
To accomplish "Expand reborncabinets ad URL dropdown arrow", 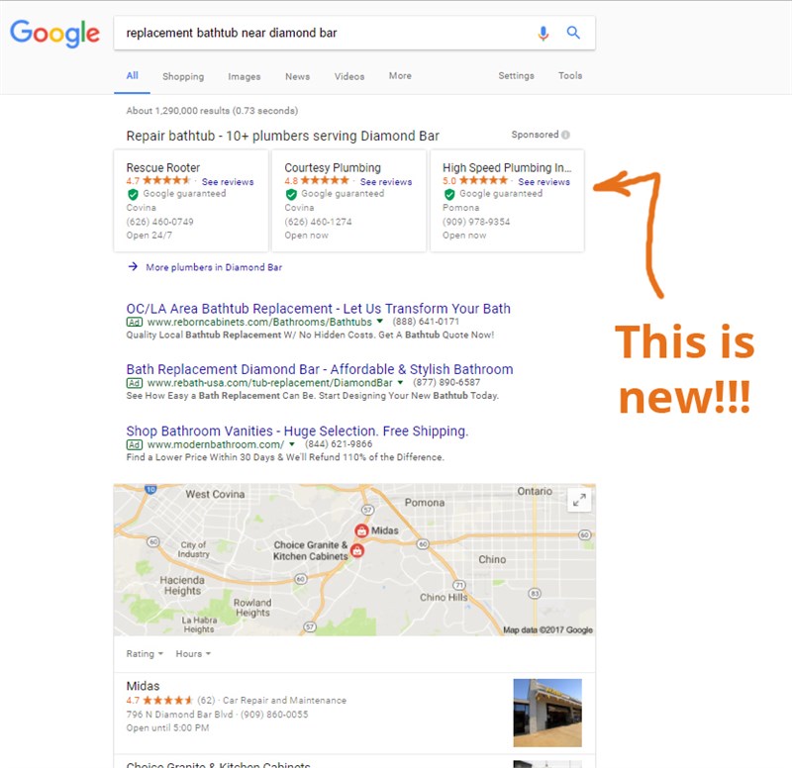I will tap(380, 322).
